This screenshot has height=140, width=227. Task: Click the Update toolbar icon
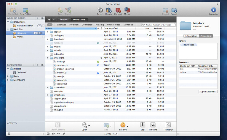(109, 10)
